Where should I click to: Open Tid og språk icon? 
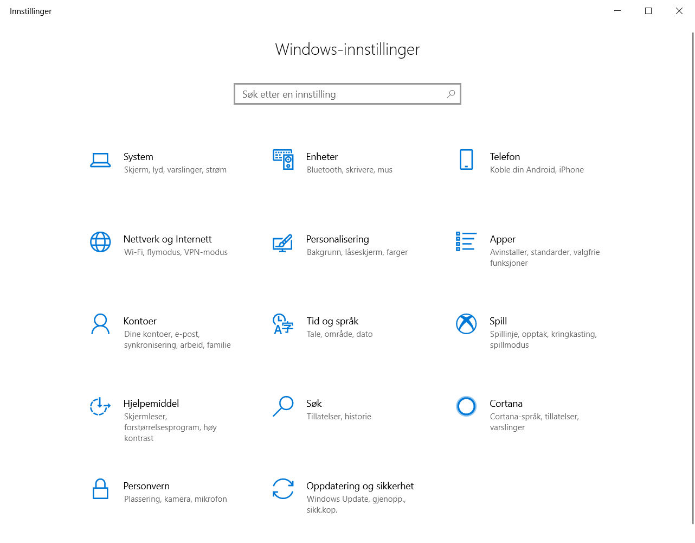(283, 324)
